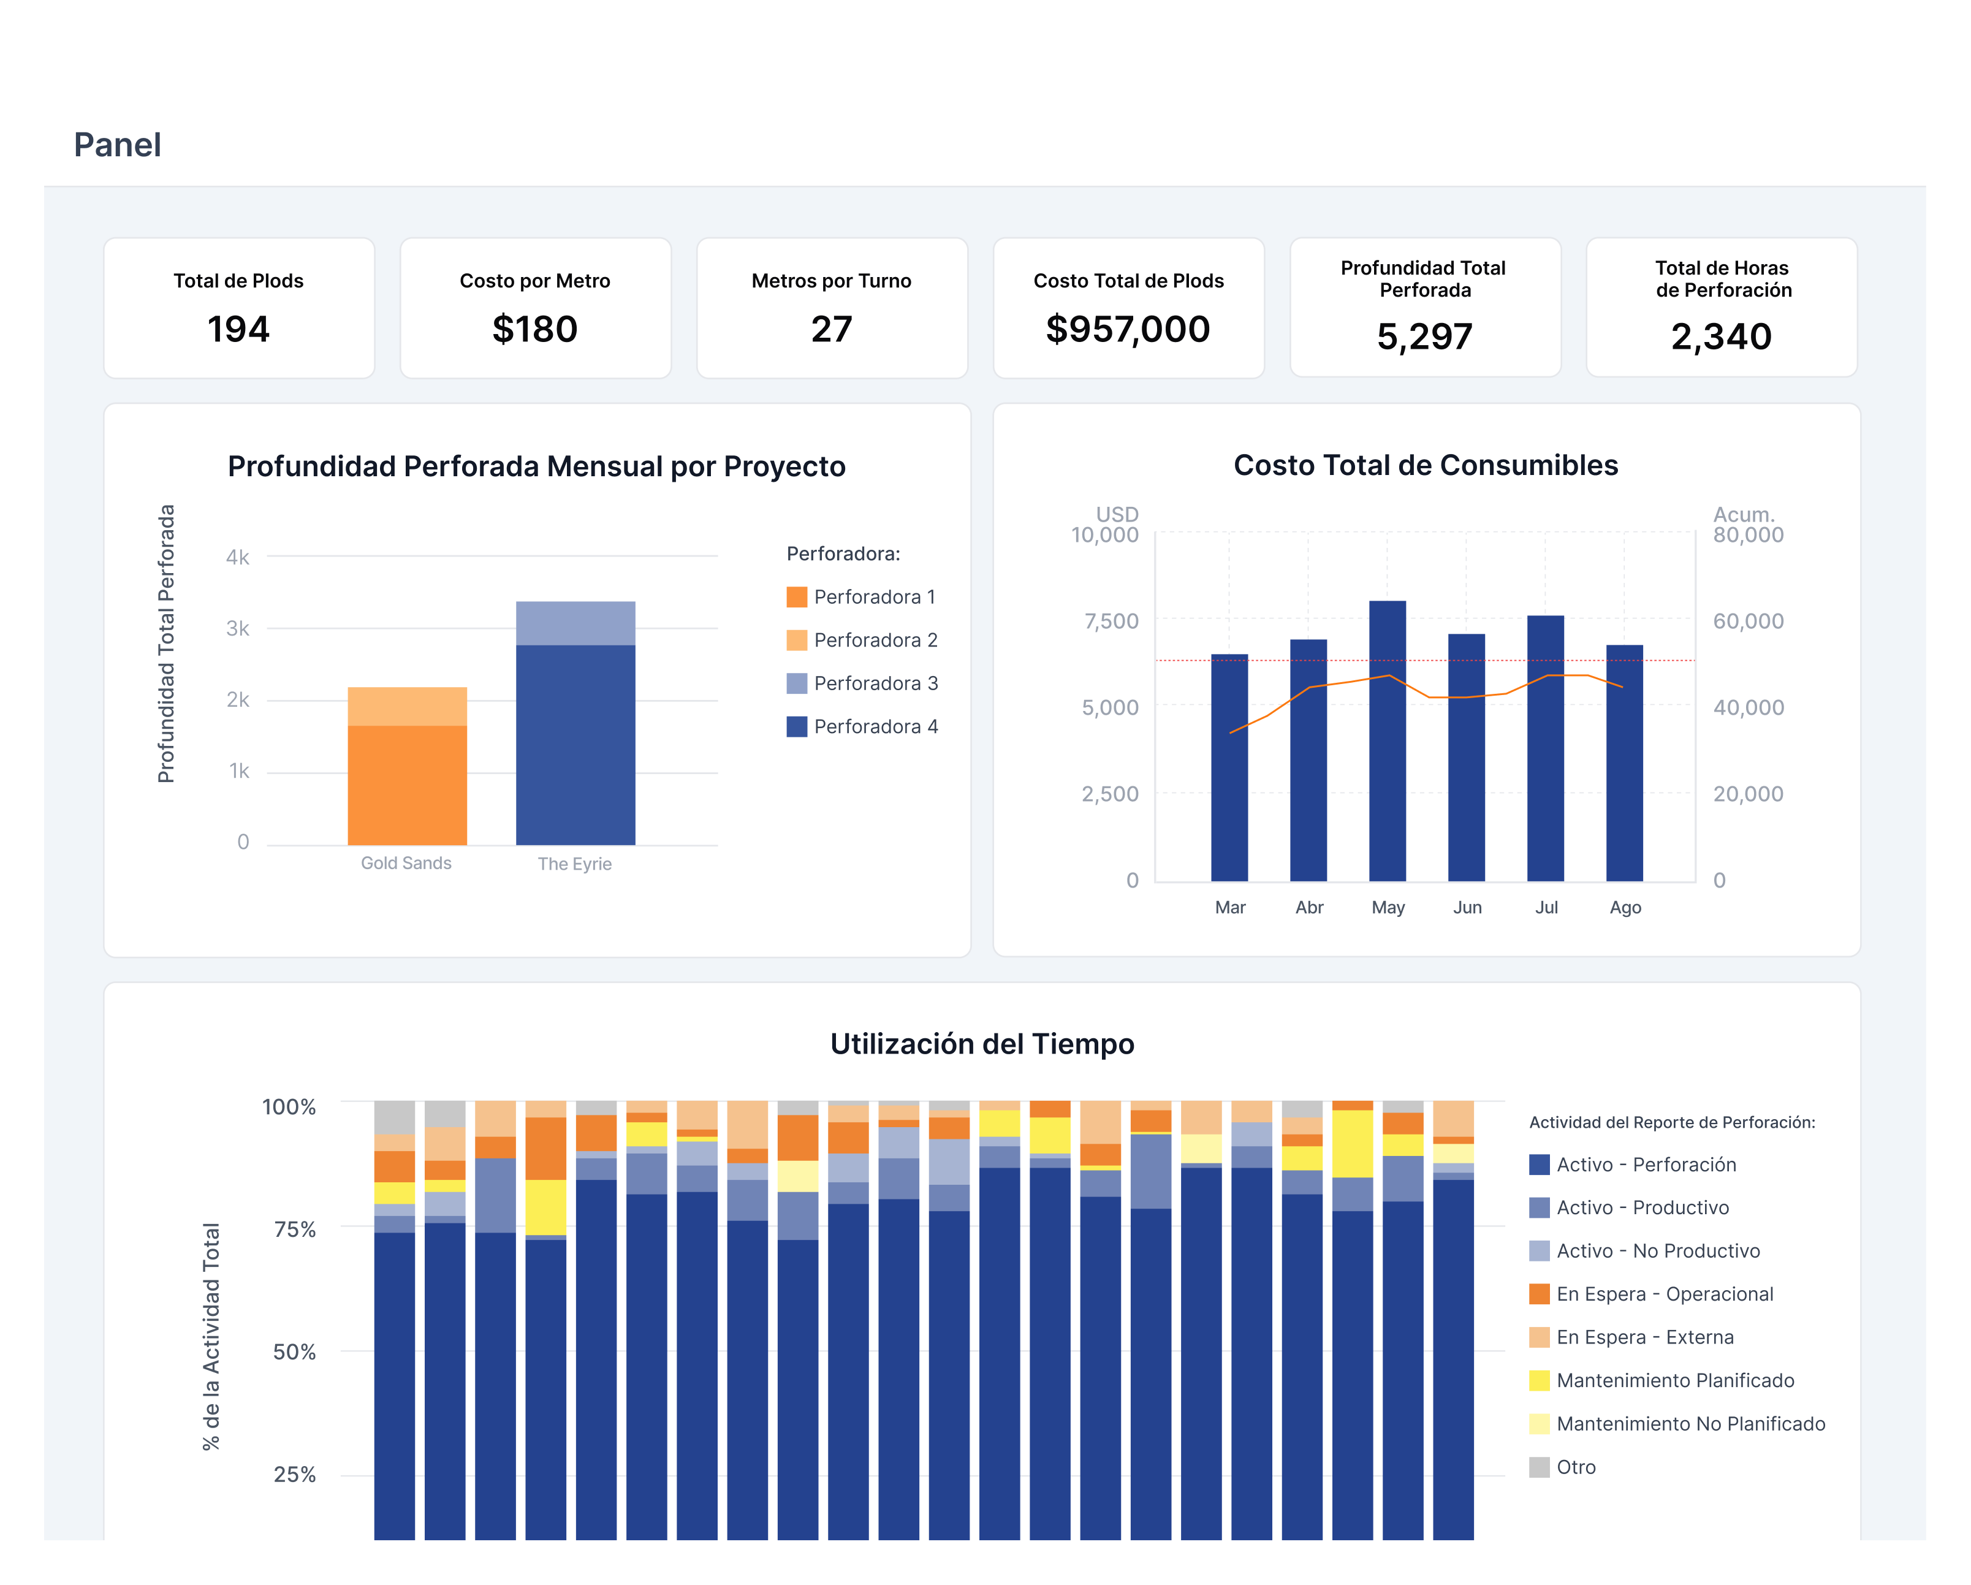Viewport: 1971px width, 1585px height.
Task: Toggle Mantenimiento No Planificado legend entry
Action: tap(1677, 1423)
